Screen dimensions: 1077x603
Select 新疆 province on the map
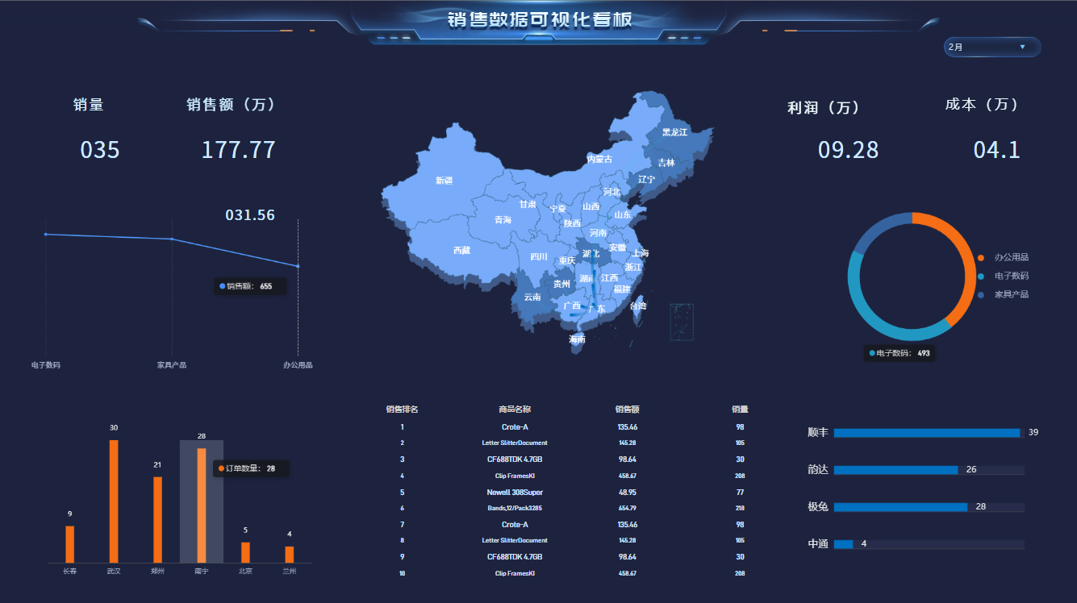click(x=444, y=181)
